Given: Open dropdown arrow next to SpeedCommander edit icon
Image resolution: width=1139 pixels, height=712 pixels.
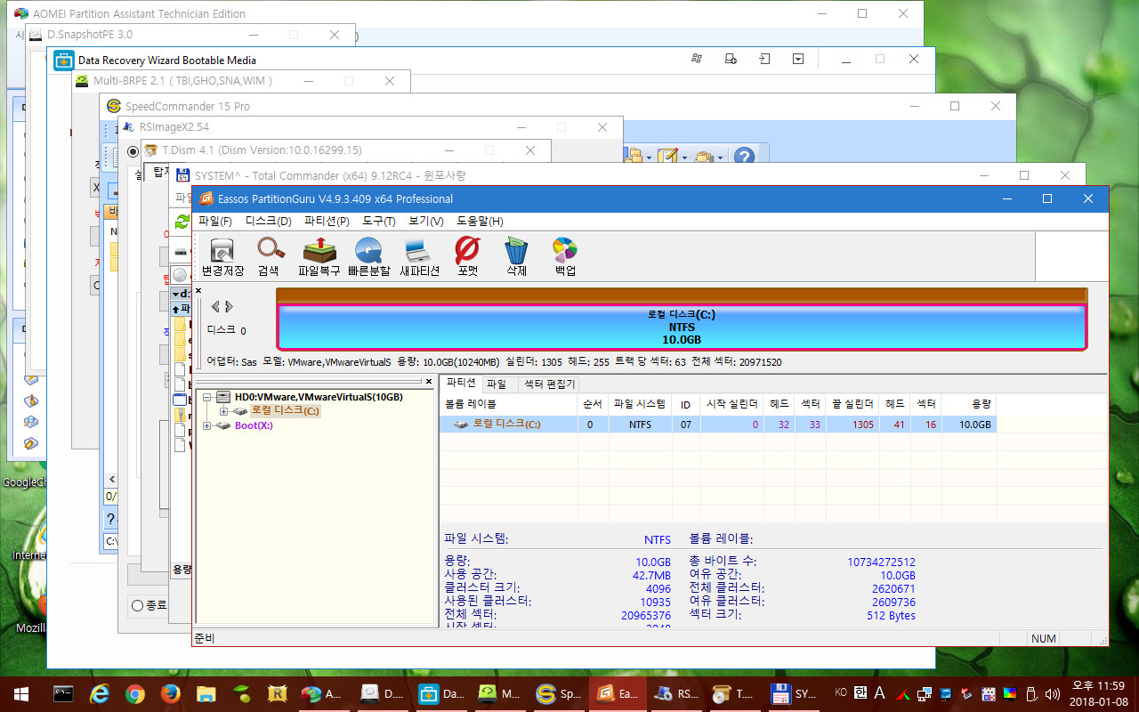Looking at the screenshot, I should (684, 158).
